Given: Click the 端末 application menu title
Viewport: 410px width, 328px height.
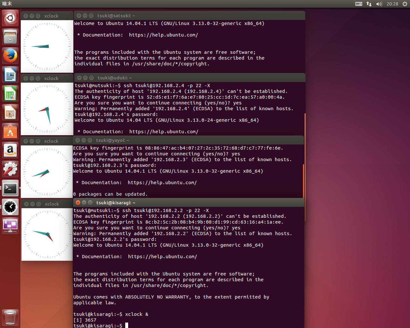Looking at the screenshot, I should (x=7, y=4).
